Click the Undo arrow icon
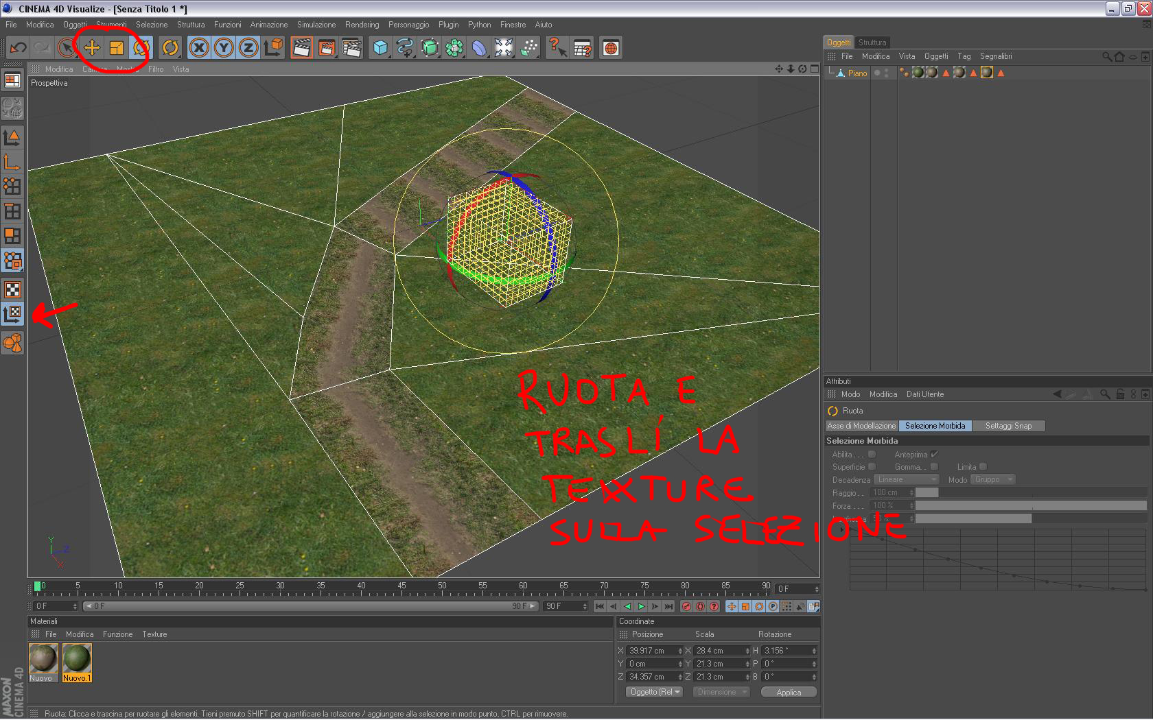 pos(18,48)
